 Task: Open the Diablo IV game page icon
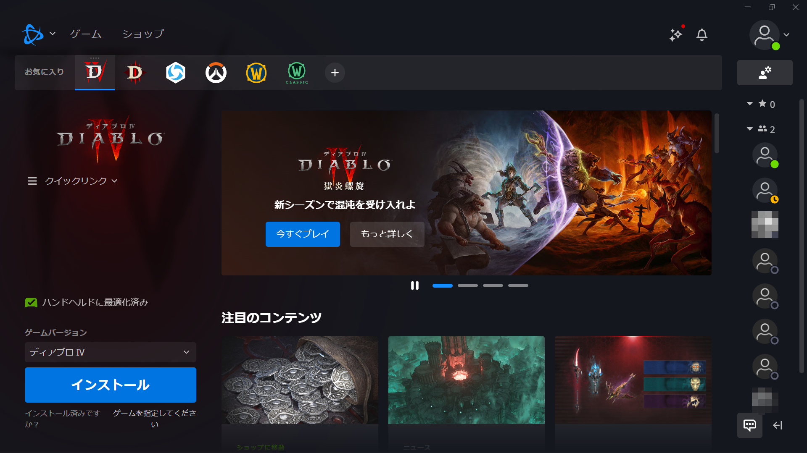coord(95,72)
